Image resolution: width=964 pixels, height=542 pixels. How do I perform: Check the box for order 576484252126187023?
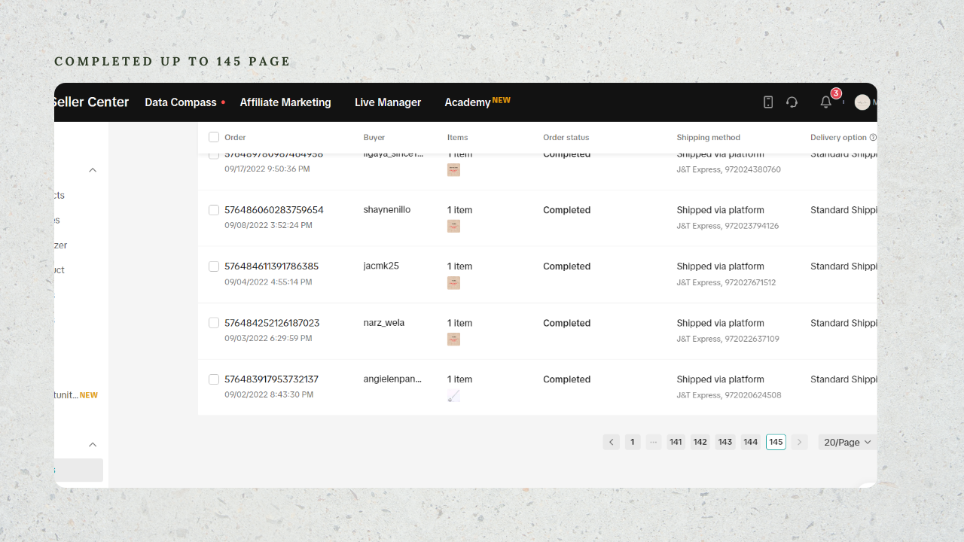(x=214, y=323)
